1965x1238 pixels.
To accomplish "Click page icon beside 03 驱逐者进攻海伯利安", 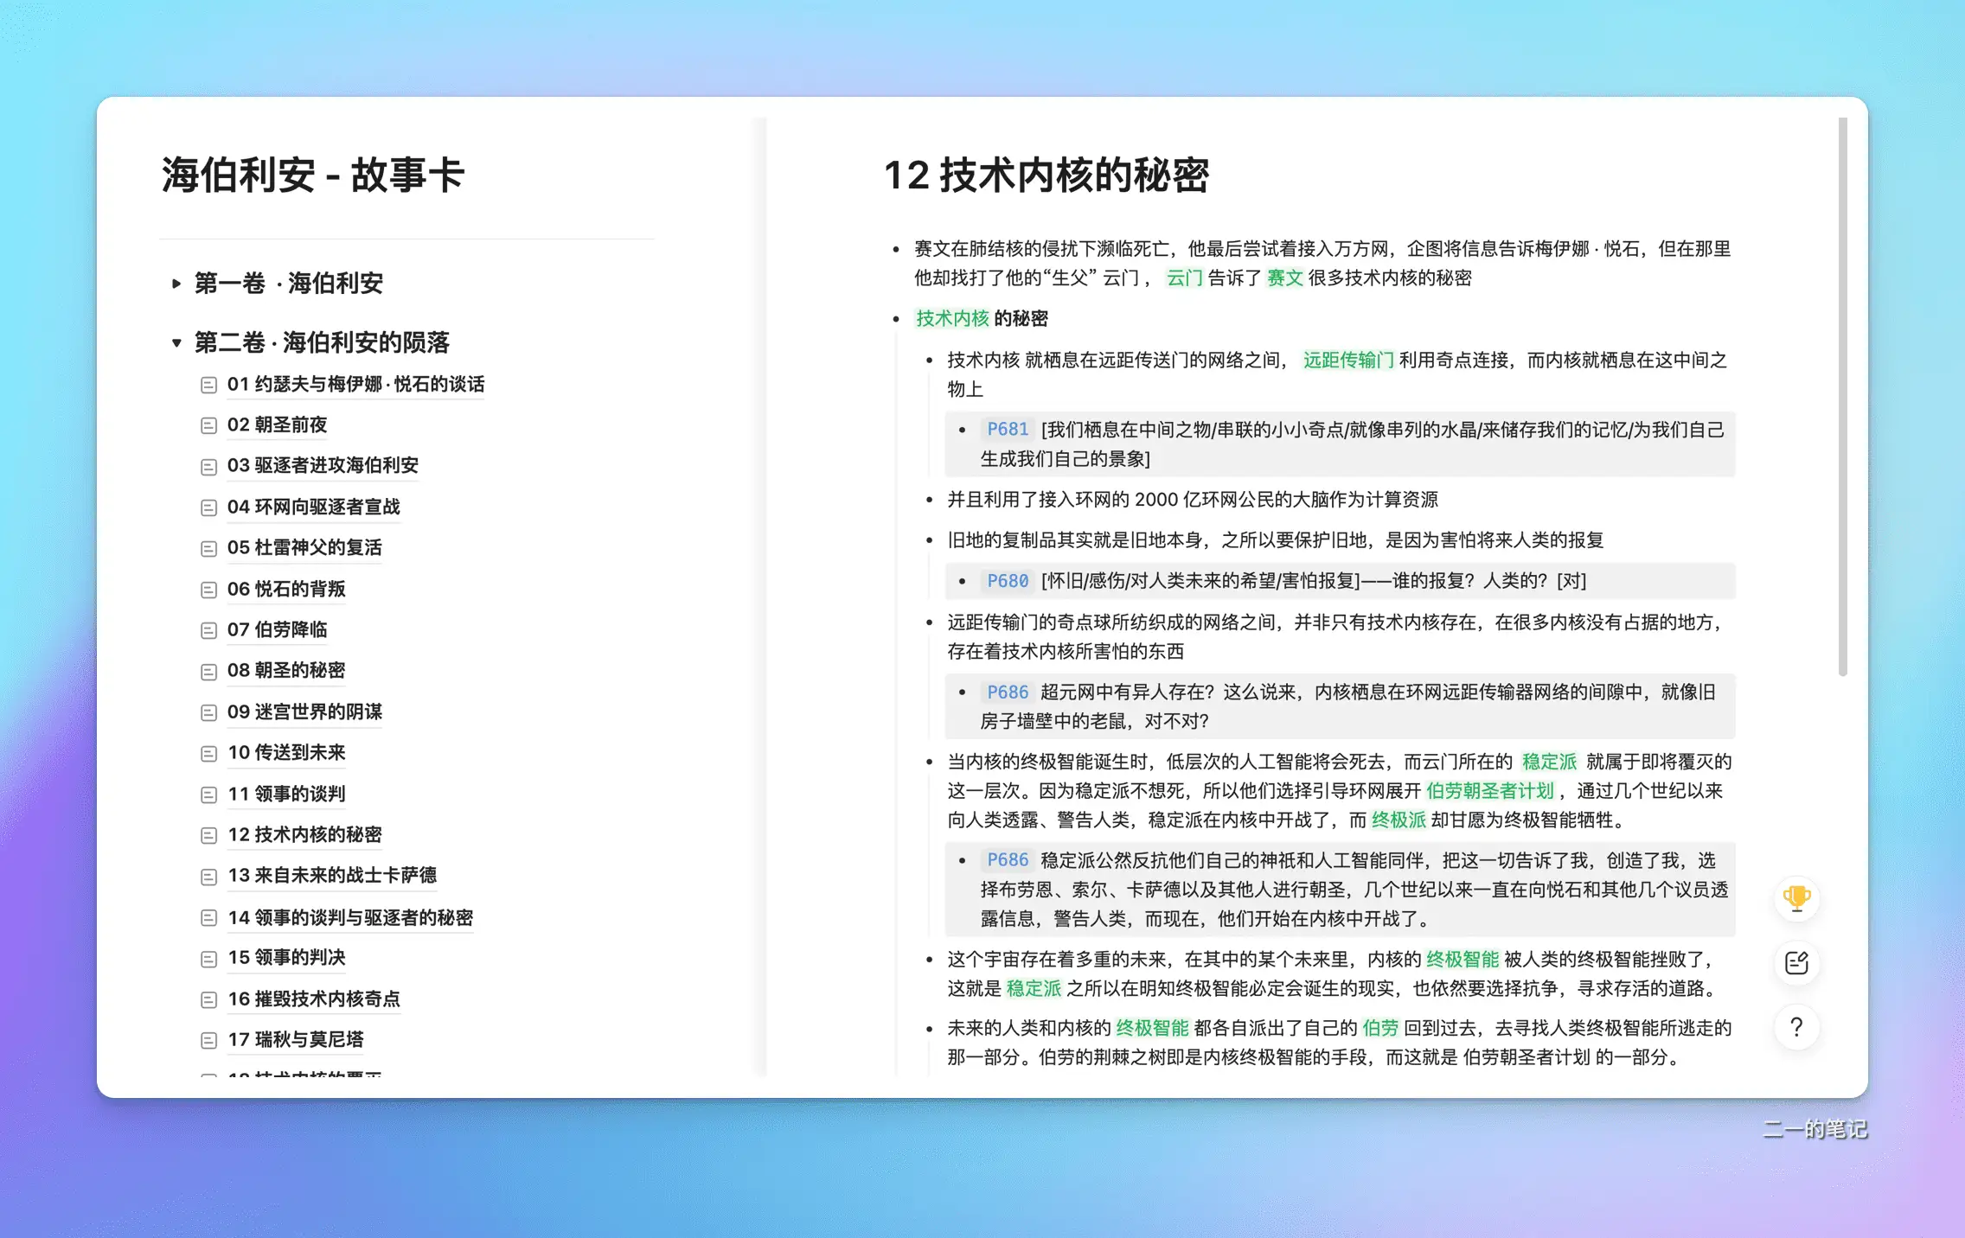I will (208, 467).
